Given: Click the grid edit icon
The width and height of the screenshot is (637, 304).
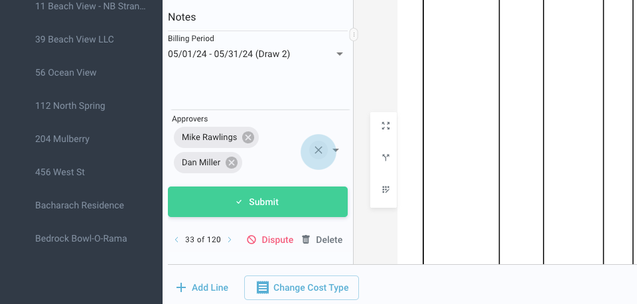Looking at the screenshot, I should coord(386,189).
